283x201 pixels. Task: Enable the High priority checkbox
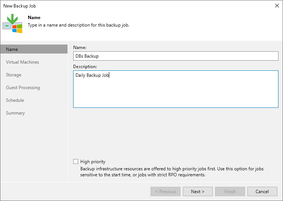[76, 162]
